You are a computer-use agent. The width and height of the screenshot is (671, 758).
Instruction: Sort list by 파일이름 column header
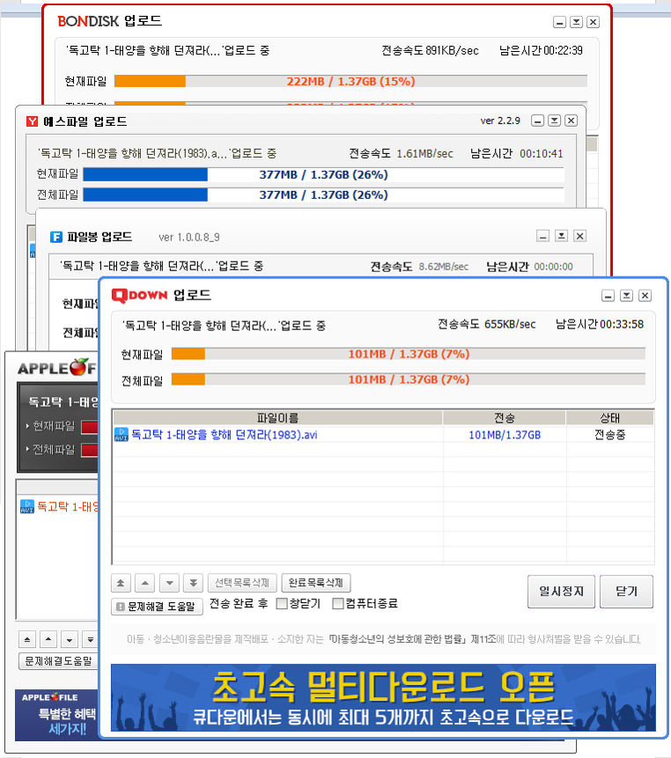pyautogui.click(x=277, y=417)
